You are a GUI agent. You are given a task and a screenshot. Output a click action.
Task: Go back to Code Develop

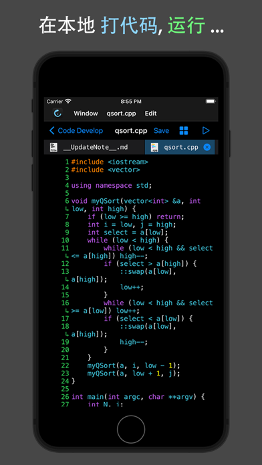tap(76, 130)
